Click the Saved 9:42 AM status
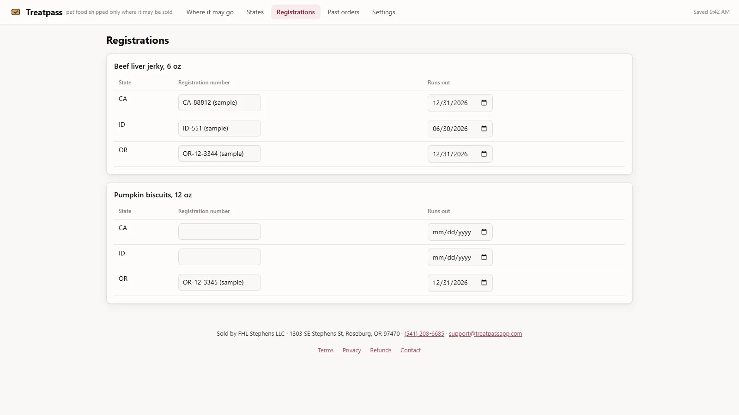Screen dimensions: 739x415 (711, 12)
